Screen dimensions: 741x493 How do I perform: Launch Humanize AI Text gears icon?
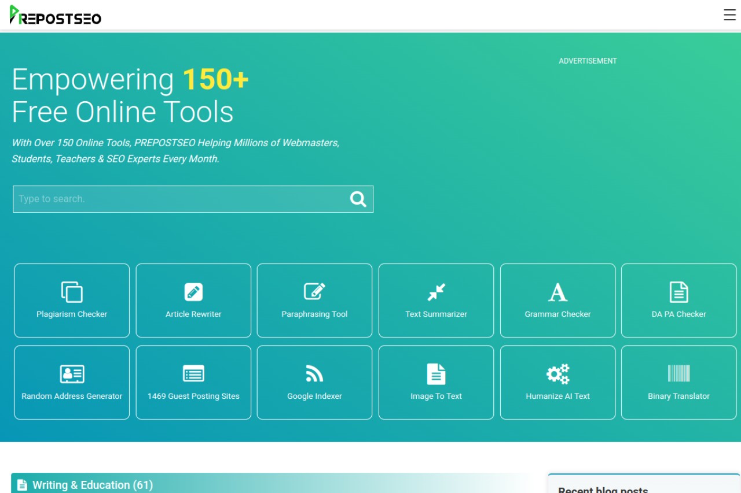pos(557,374)
